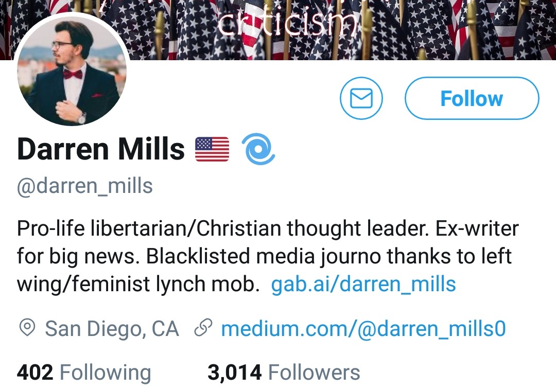
Task: Click the @darren_mills handle
Action: click(x=85, y=186)
